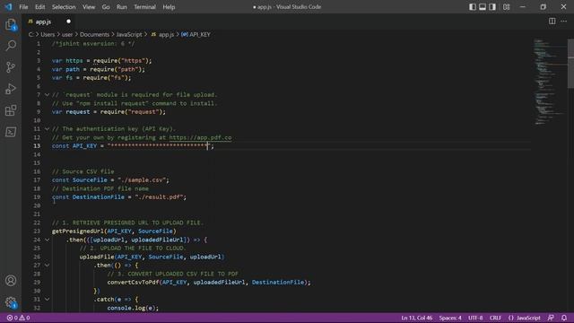Click Users in the breadcrumb
The height and width of the screenshot is (323, 574).
click(x=48, y=34)
